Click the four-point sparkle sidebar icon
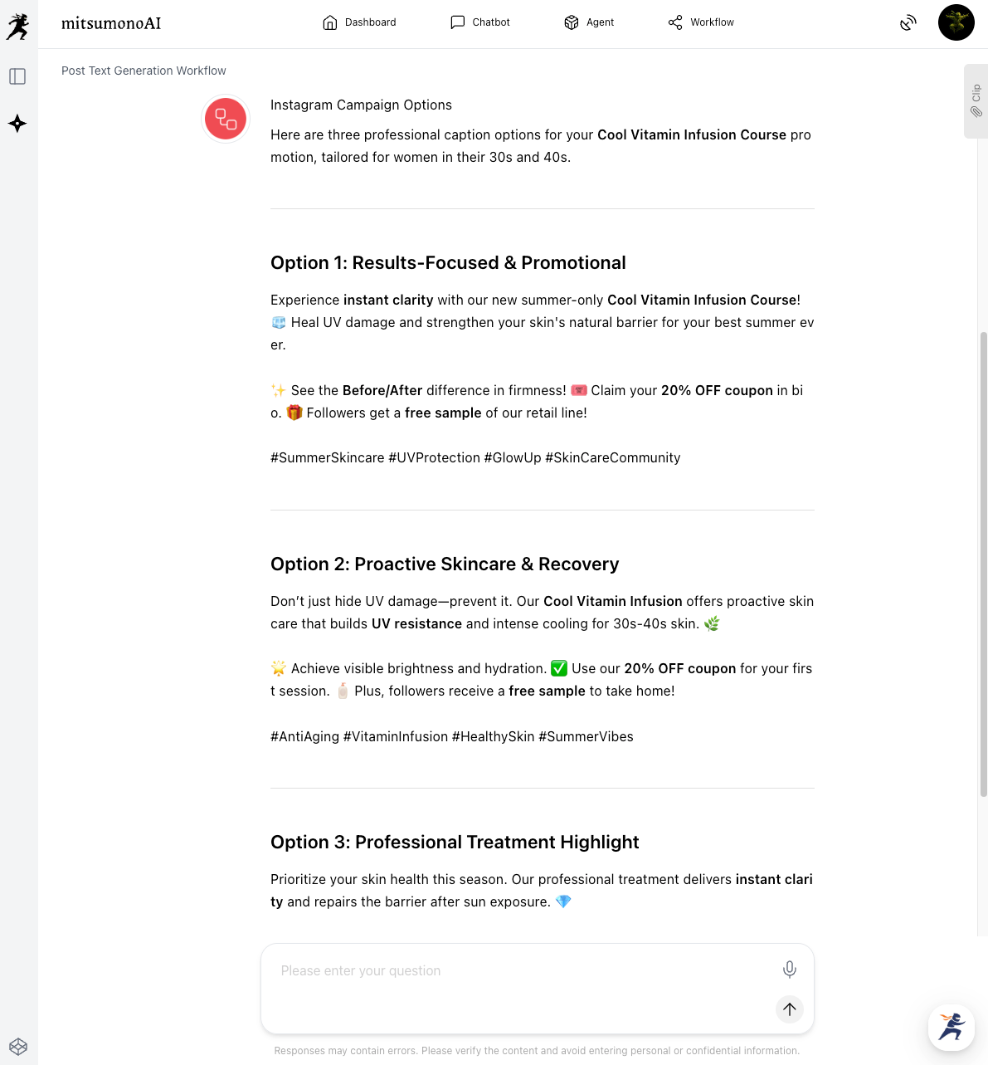 coord(17,124)
